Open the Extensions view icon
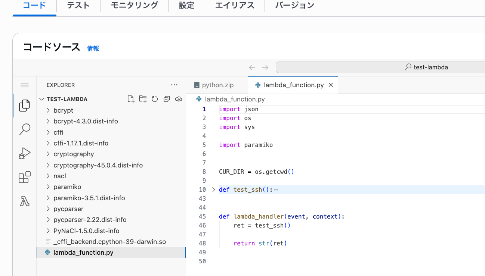The image size is (485, 276). pyautogui.click(x=25, y=177)
